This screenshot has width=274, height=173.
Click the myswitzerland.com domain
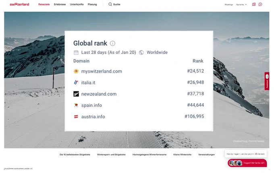[x=102, y=71]
